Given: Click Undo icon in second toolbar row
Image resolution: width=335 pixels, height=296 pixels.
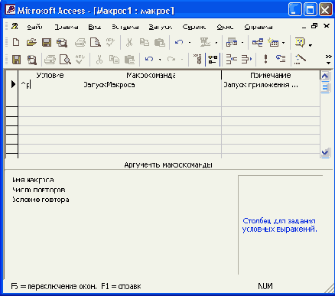Looking at the screenshot, I should pos(149,60).
